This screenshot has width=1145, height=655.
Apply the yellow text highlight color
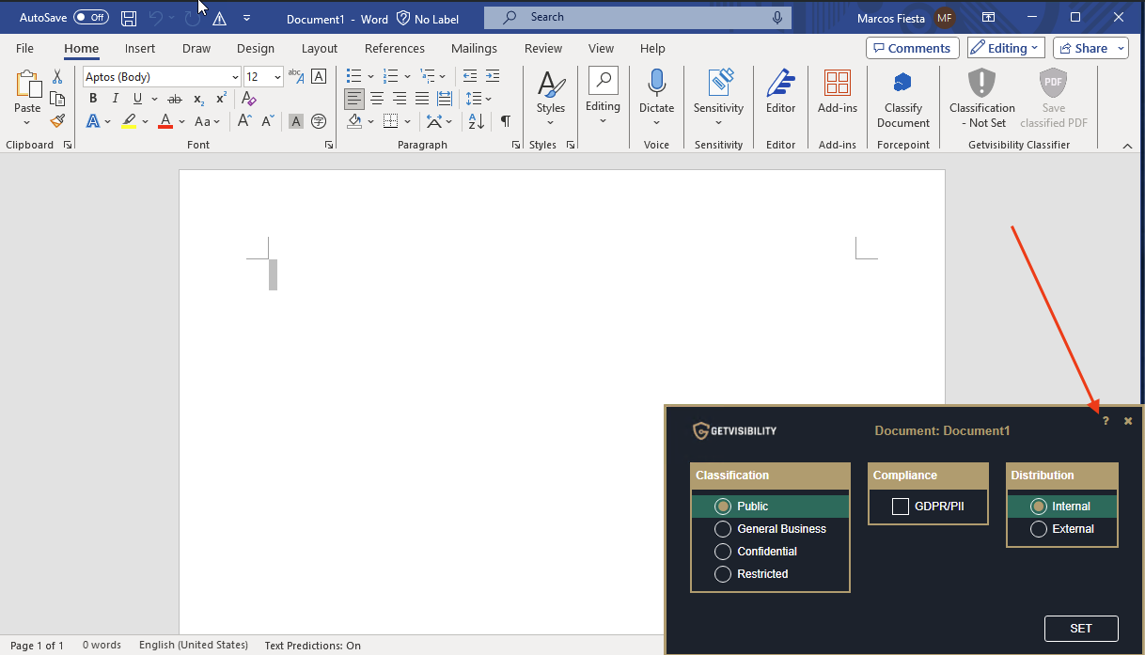pos(130,120)
